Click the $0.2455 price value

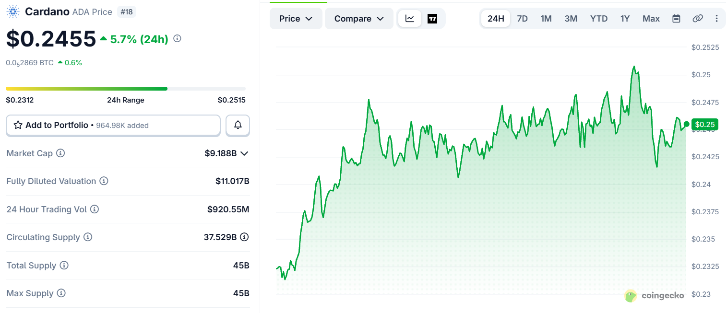[x=51, y=39]
